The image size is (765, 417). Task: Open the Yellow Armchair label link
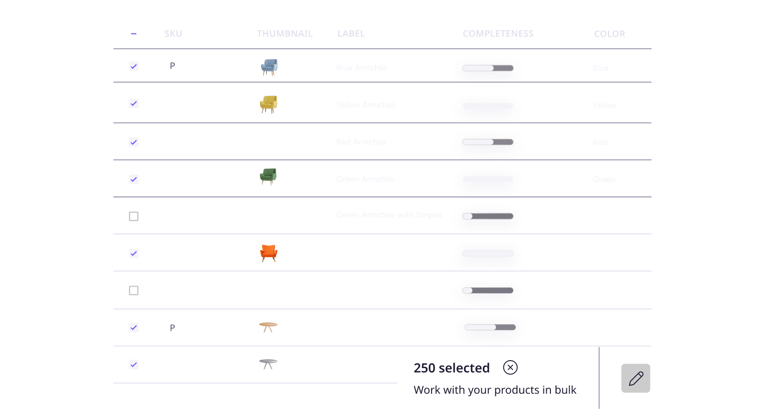click(366, 105)
